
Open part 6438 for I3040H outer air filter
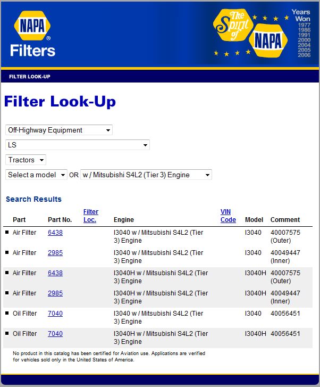click(55, 273)
